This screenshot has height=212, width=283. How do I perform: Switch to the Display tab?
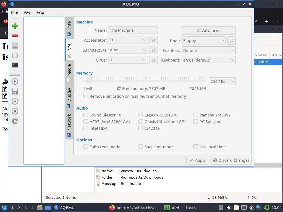pos(69,97)
